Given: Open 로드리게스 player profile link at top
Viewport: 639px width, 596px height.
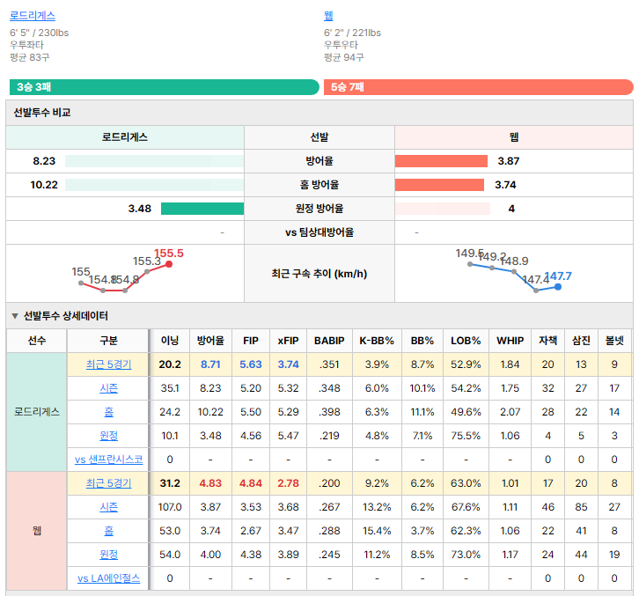Looking at the screenshot, I should 33,16.
